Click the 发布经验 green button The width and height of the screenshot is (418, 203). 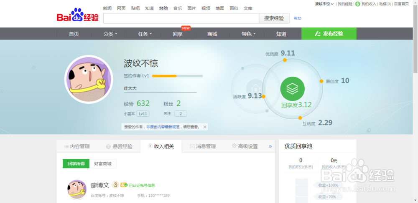329,33
